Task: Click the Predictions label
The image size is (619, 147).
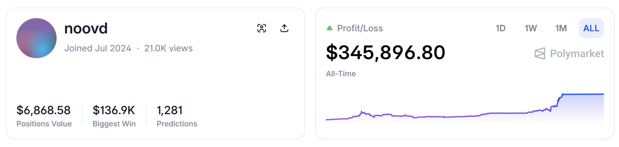Action: pyautogui.click(x=177, y=124)
